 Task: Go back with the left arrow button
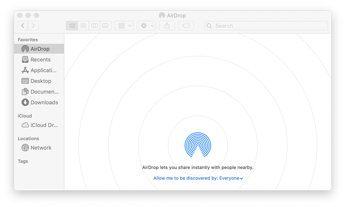[x=23, y=26]
